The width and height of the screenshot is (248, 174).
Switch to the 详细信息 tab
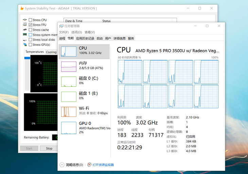click(x=119, y=39)
